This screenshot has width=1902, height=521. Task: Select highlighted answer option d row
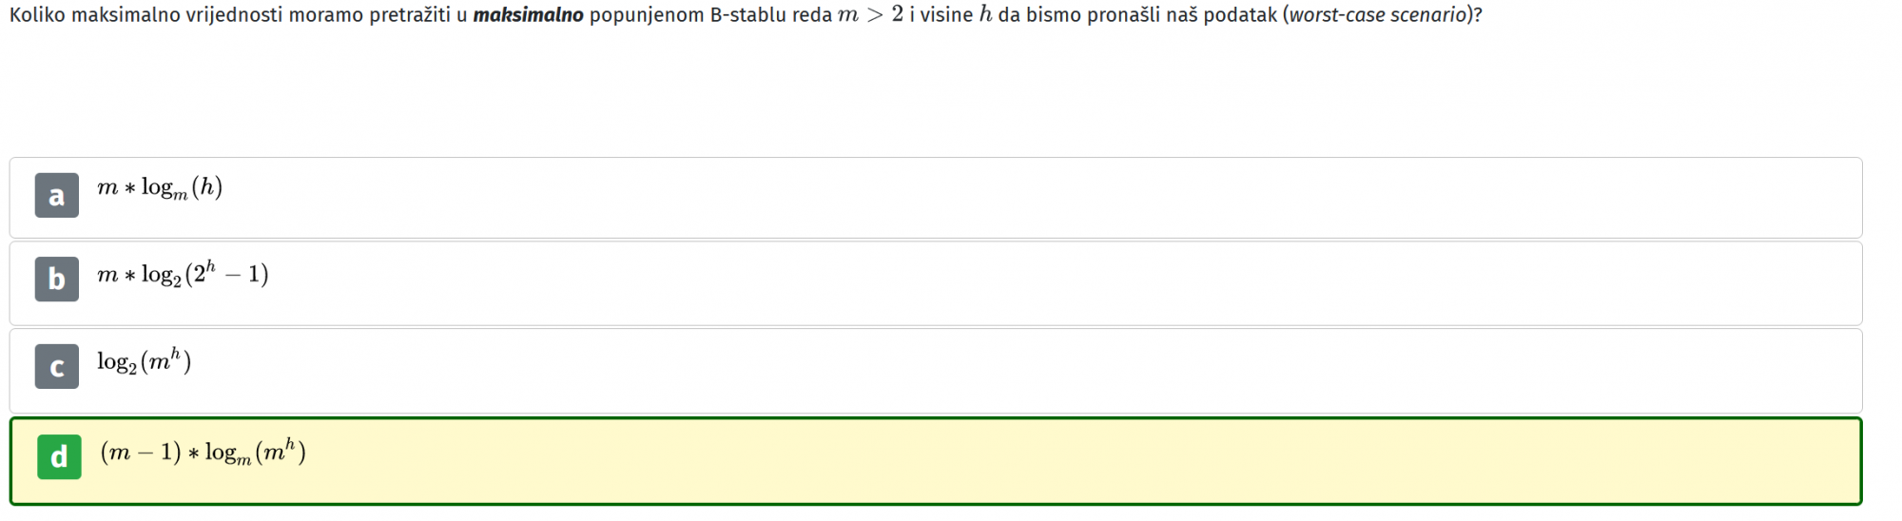(936, 461)
